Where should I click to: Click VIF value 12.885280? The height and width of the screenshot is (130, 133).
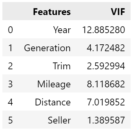(x=104, y=30)
